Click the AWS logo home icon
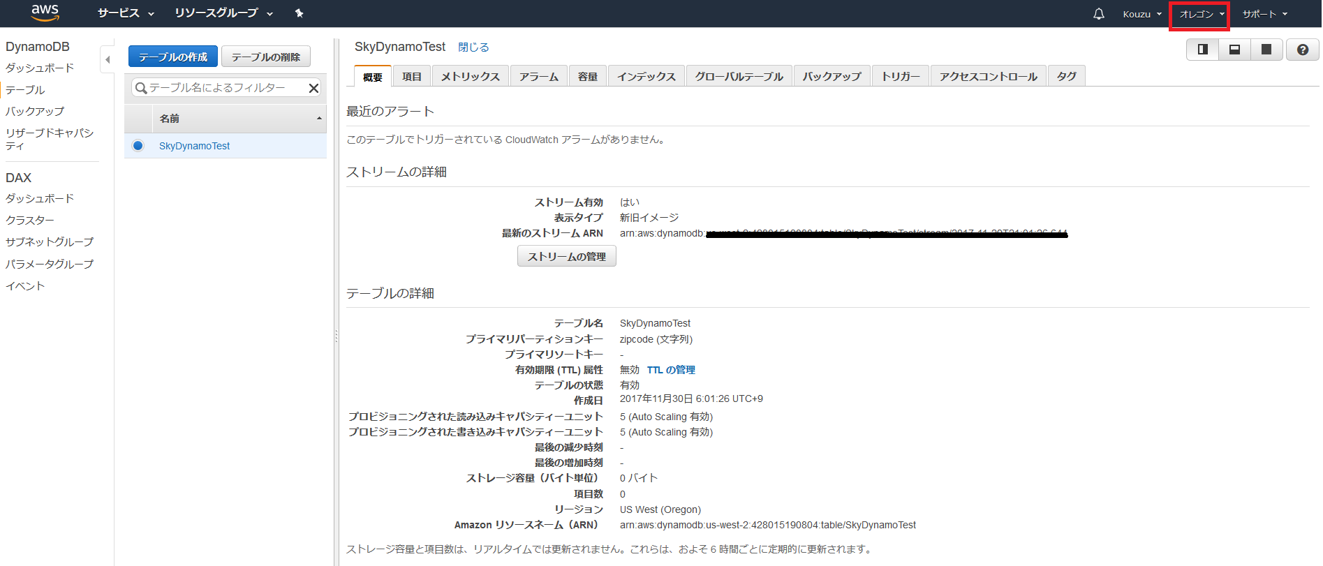1323x566 pixels. (x=45, y=13)
